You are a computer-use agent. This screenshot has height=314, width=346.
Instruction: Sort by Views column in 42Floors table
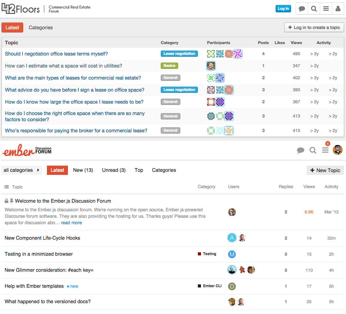pyautogui.click(x=296, y=43)
